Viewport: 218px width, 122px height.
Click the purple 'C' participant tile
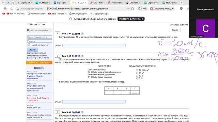coord(205,28)
